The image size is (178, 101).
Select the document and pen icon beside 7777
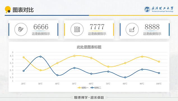pyautogui.click(x=77, y=29)
